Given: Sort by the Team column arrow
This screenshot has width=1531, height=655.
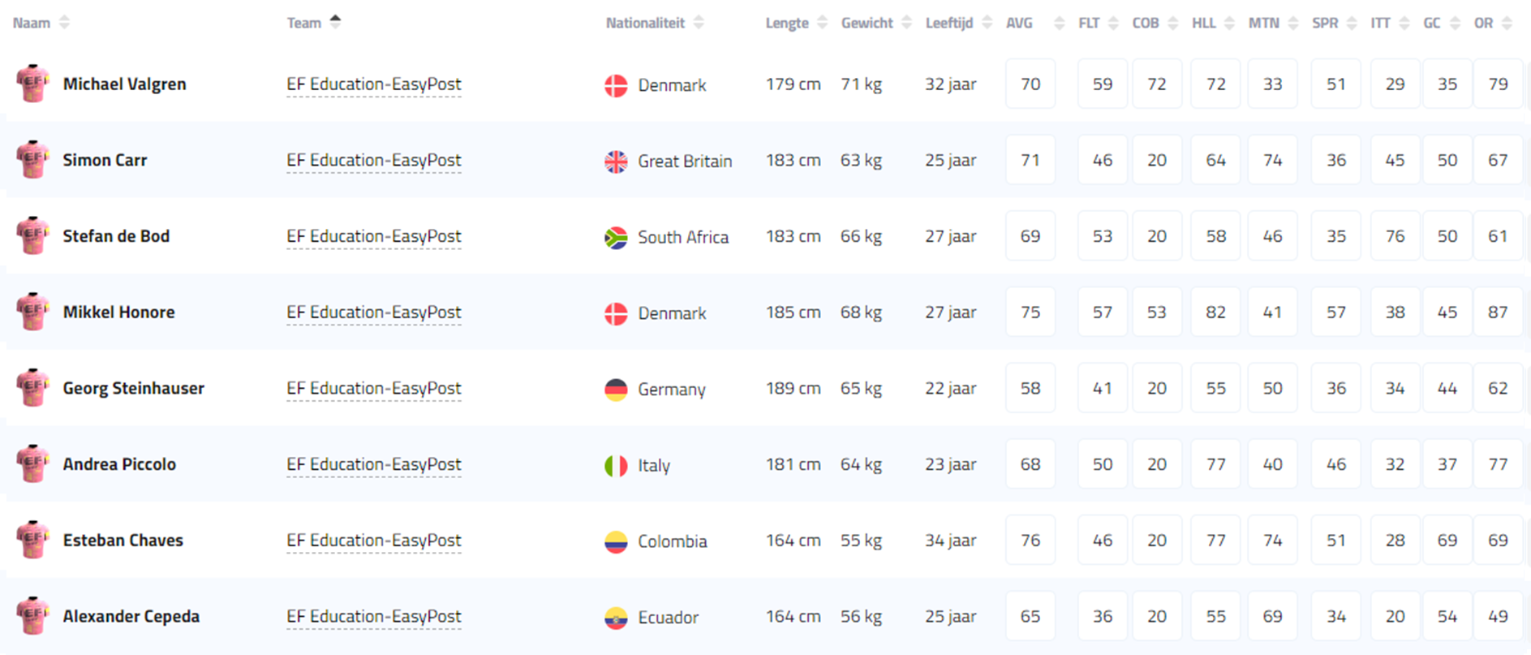Looking at the screenshot, I should pyautogui.click(x=335, y=22).
